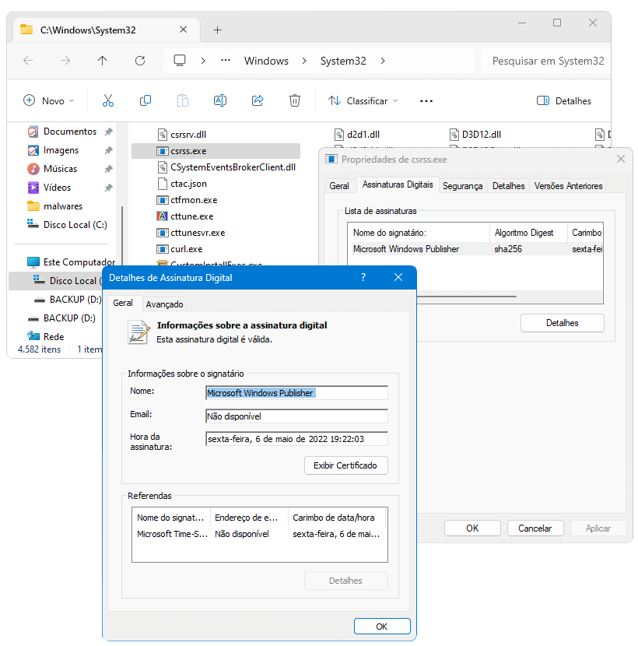The width and height of the screenshot is (638, 646).
Task: Expand the Classificar sort dropdown
Action: click(x=363, y=100)
